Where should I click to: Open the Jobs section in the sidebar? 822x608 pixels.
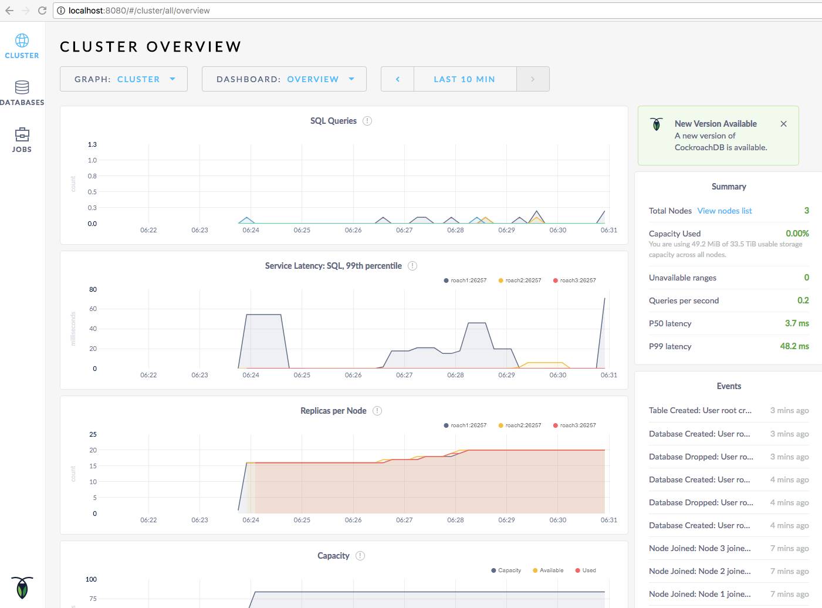point(22,140)
